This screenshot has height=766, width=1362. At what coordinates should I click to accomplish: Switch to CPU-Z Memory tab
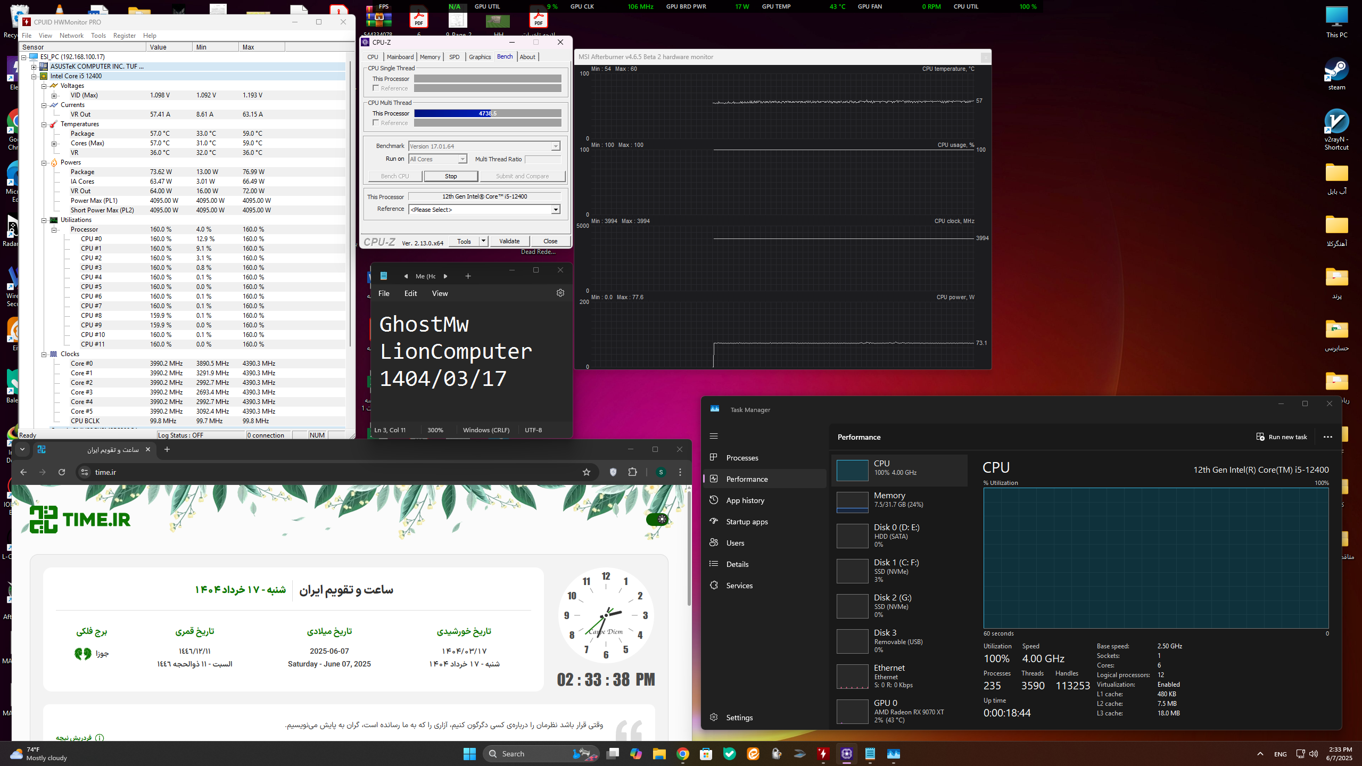(430, 57)
